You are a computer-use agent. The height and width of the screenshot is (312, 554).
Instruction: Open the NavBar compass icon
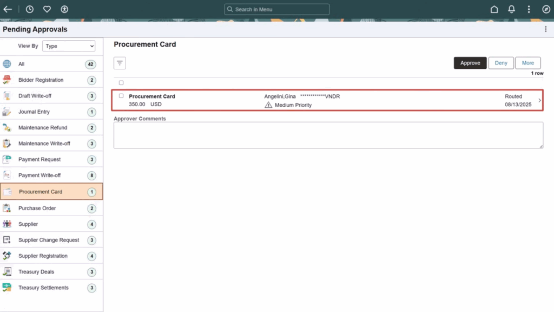point(545,9)
